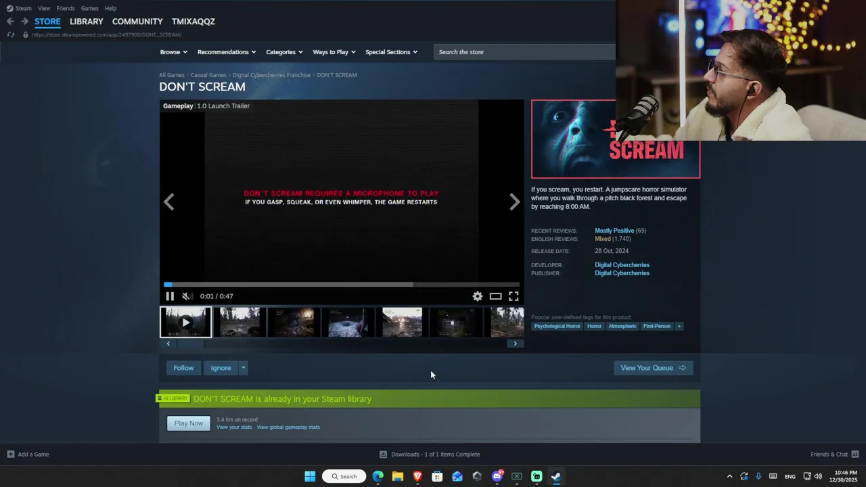Reload the store page with the refresh icon

tap(10, 34)
